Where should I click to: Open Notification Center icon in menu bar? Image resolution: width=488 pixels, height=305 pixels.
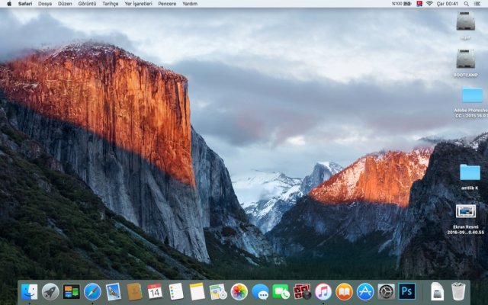pyautogui.click(x=477, y=4)
